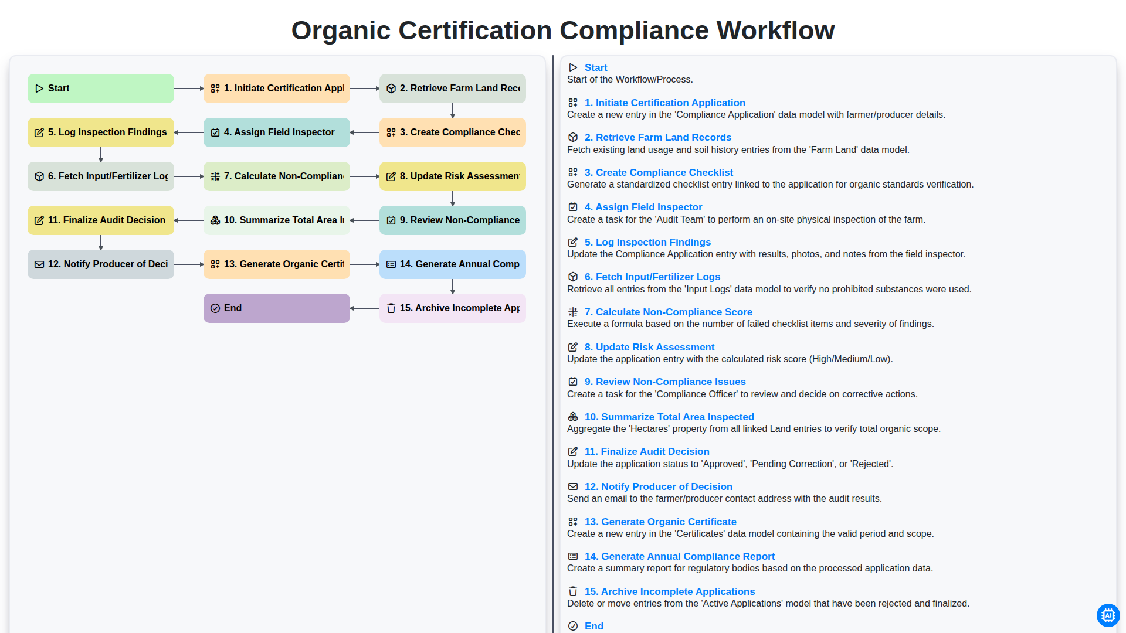Click the formula icon on node 7 Calculate Non-Compliance
The height and width of the screenshot is (633, 1126).
[x=215, y=176]
